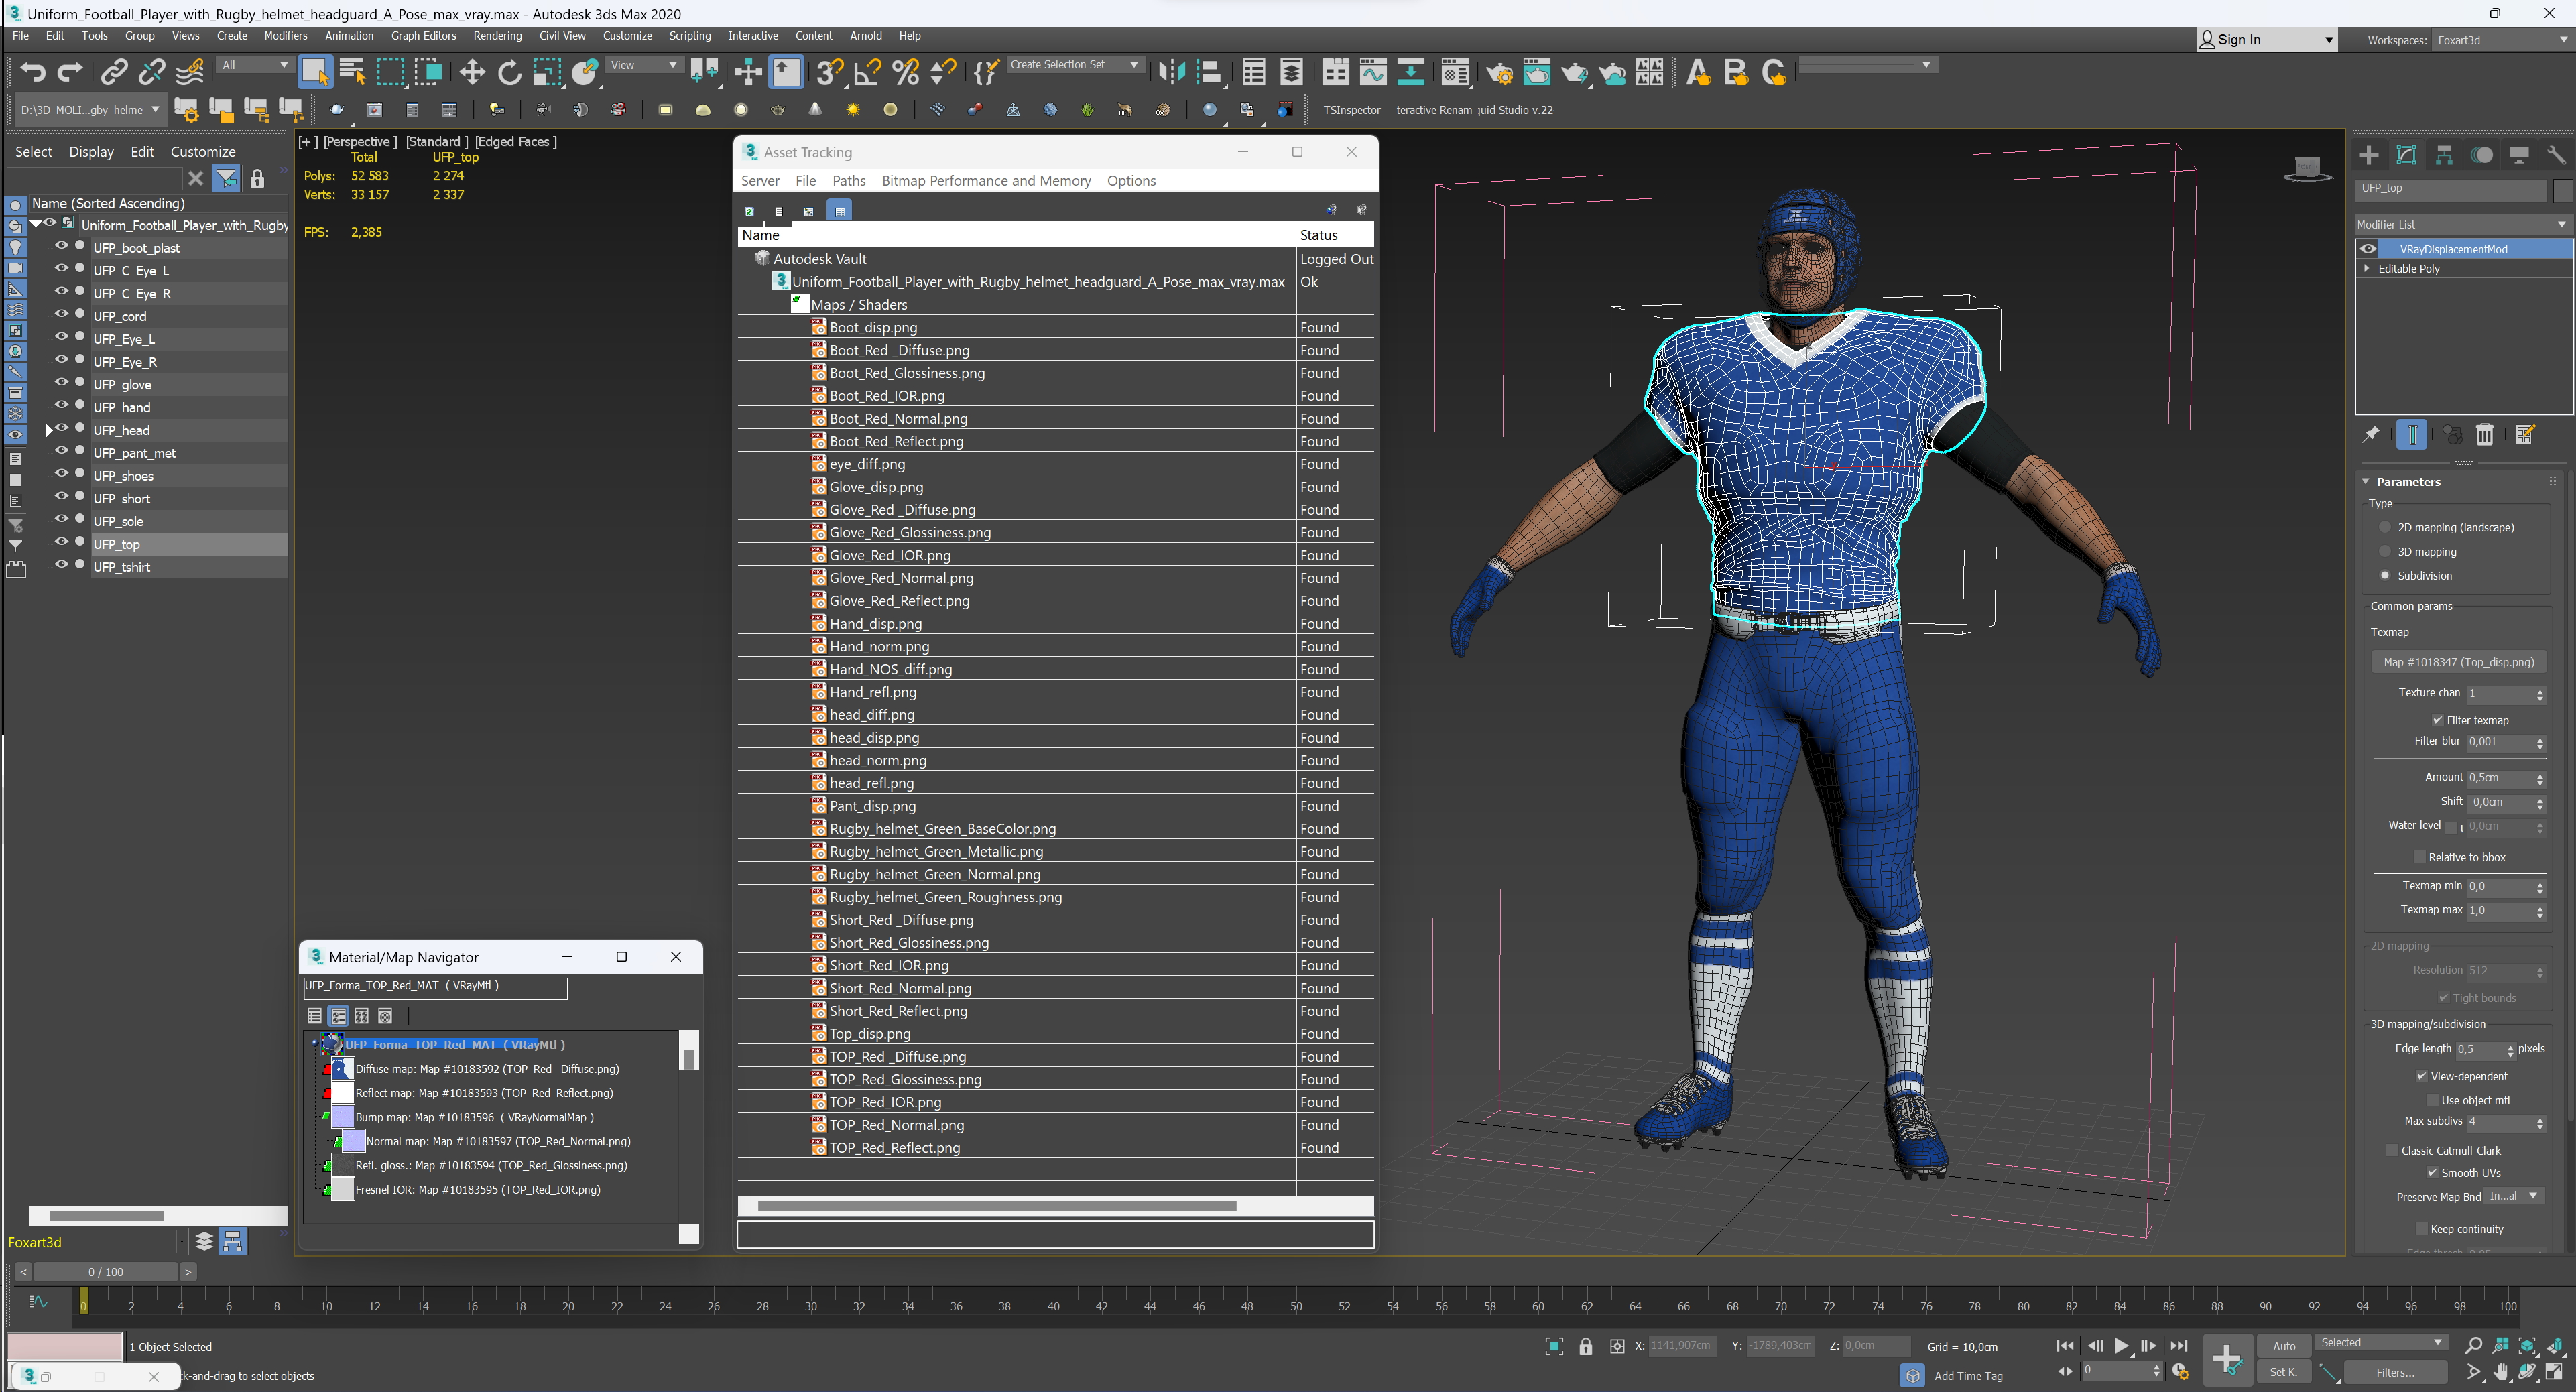Open the Hierarchy panel tab icon
This screenshot has height=1392, width=2576.
click(x=2443, y=155)
